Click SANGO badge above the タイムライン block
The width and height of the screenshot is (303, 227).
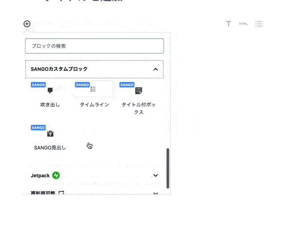pyautogui.click(x=82, y=85)
